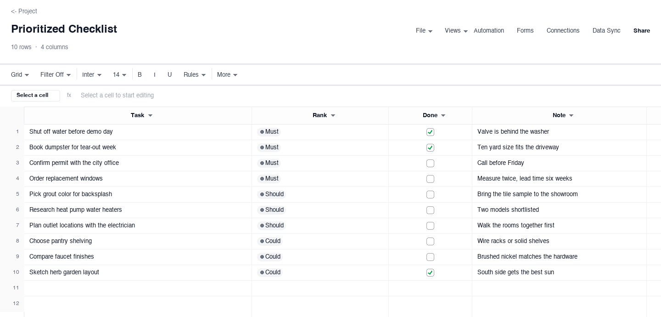Open Forms from the top menu
661x317 pixels.
click(525, 31)
